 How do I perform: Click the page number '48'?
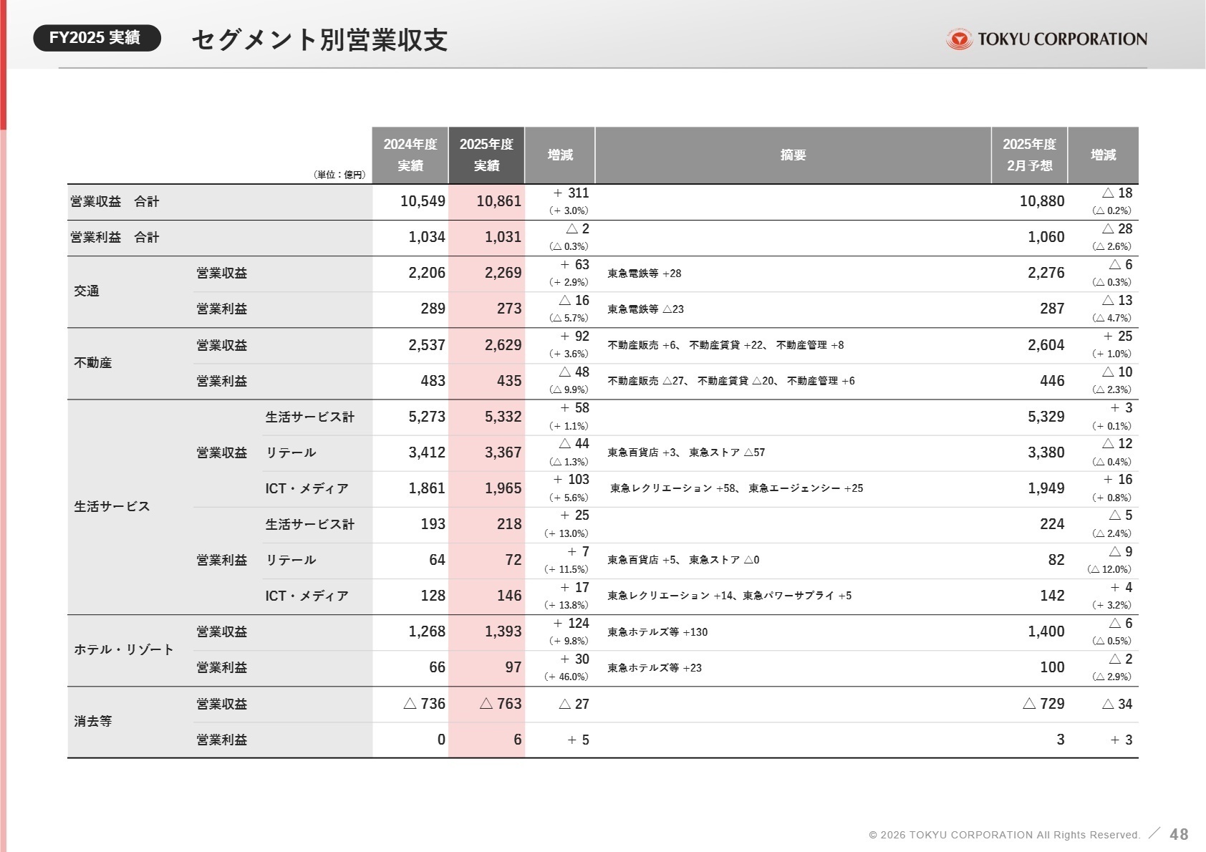point(1179,834)
